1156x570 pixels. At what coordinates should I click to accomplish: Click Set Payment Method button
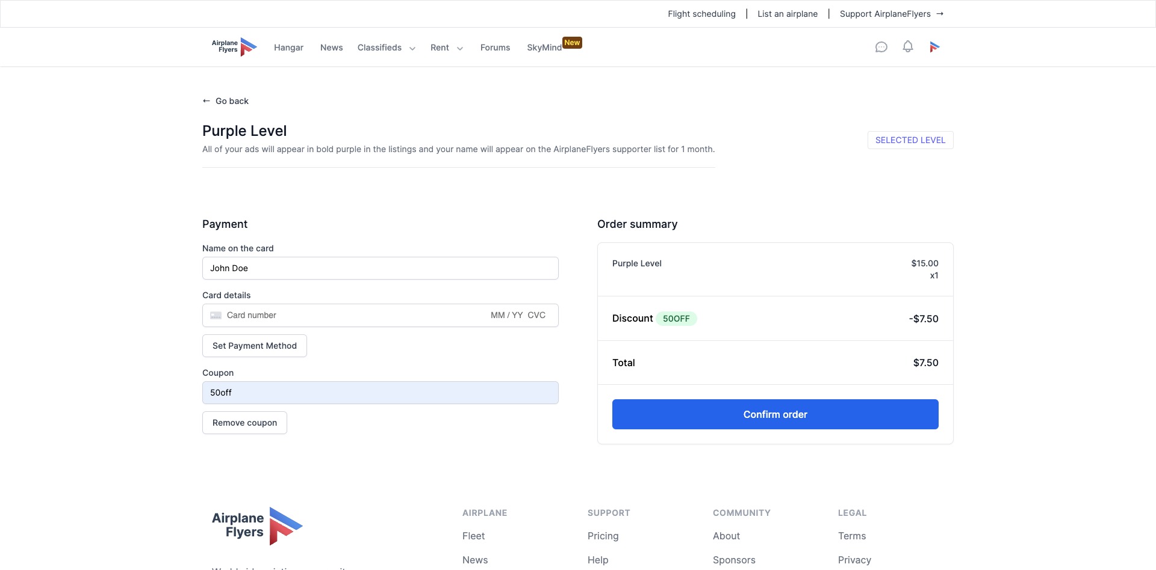pyautogui.click(x=255, y=346)
